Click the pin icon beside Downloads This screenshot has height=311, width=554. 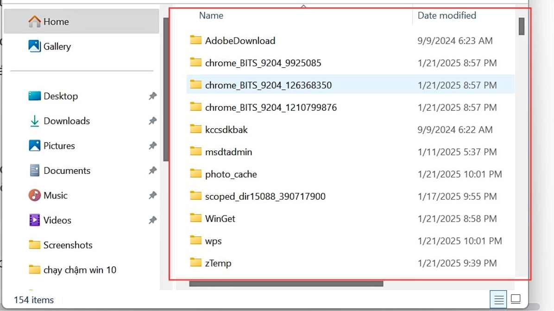(152, 121)
